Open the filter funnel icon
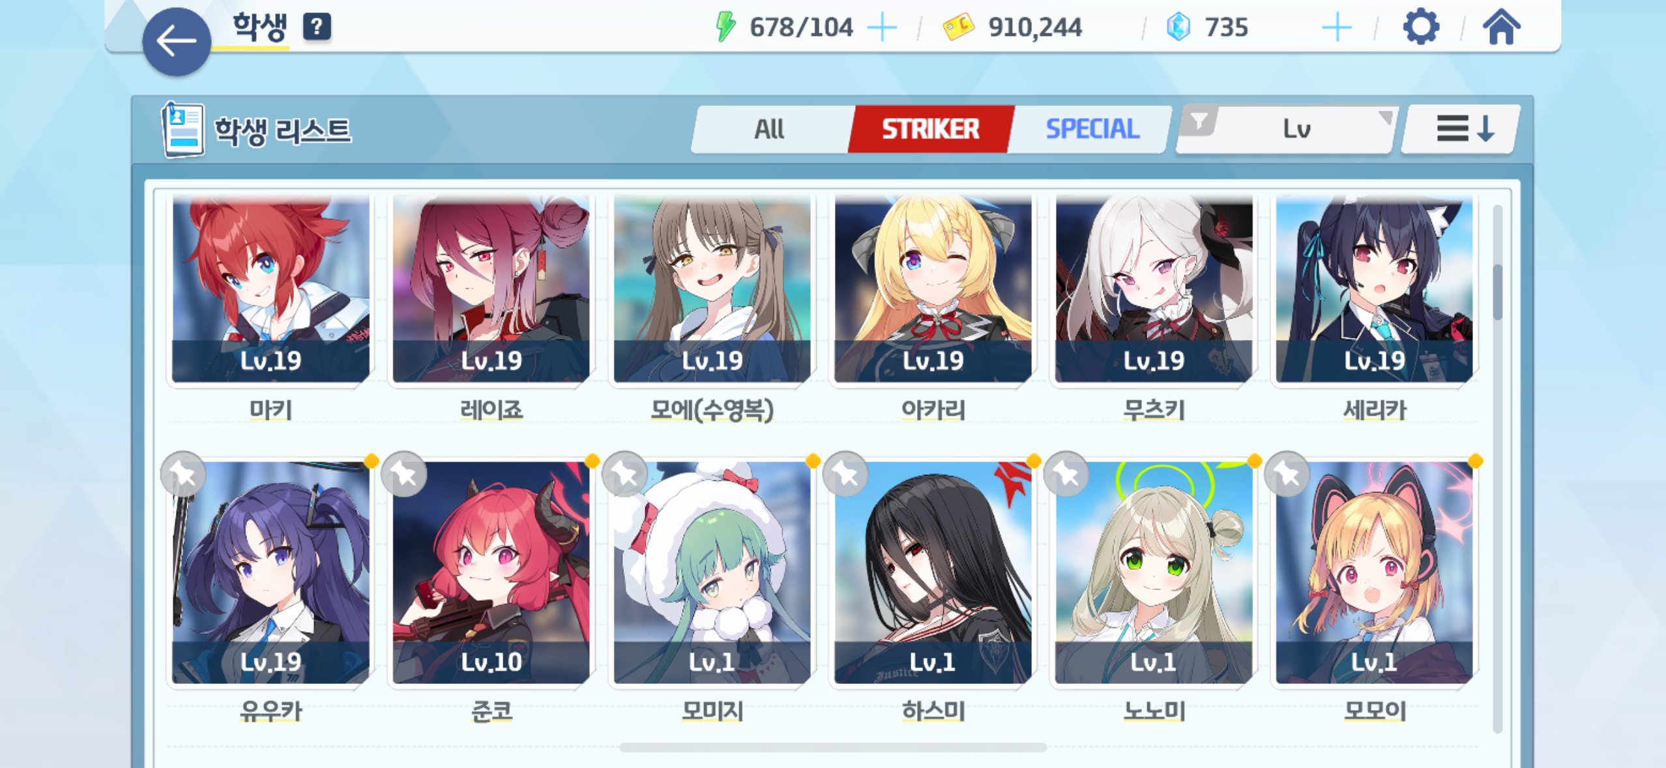Image resolution: width=1666 pixels, height=768 pixels. tap(1199, 121)
